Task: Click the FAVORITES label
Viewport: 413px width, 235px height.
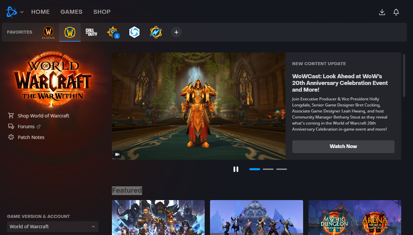Action: point(19,32)
